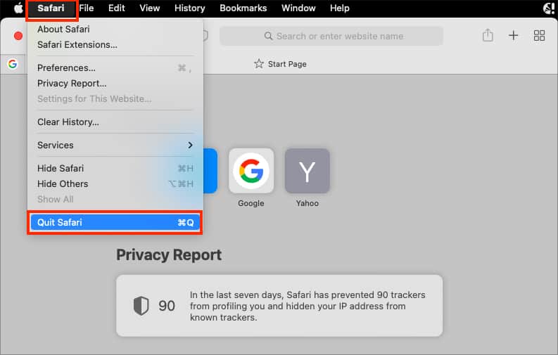
Task: Open the File menu
Action: [x=86, y=8]
